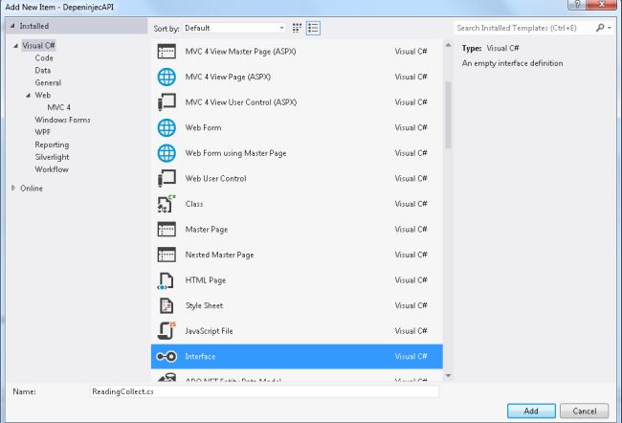Select the Visual C# node label
Screen dimensions: 622x423
click(38, 46)
